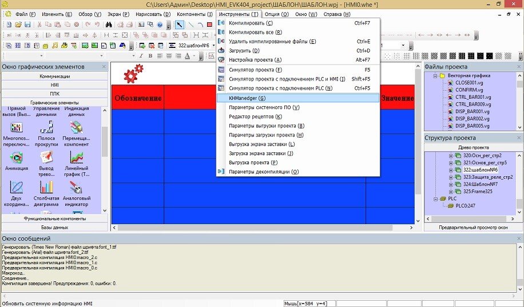Open the line width '1' dropdown
The image size is (524, 307).
[403, 45]
